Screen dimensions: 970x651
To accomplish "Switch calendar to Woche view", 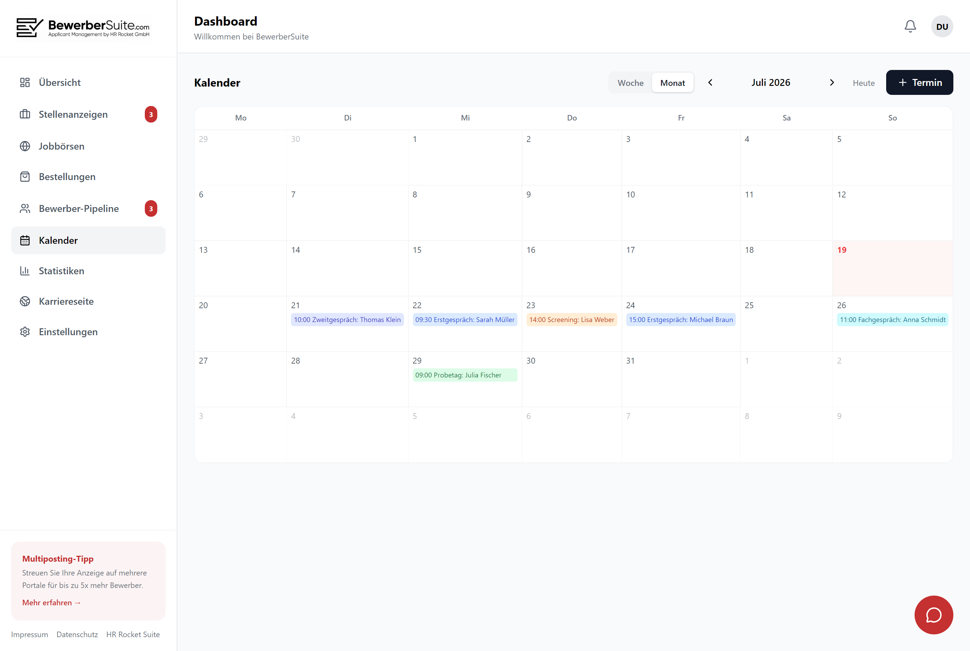I will coord(630,83).
